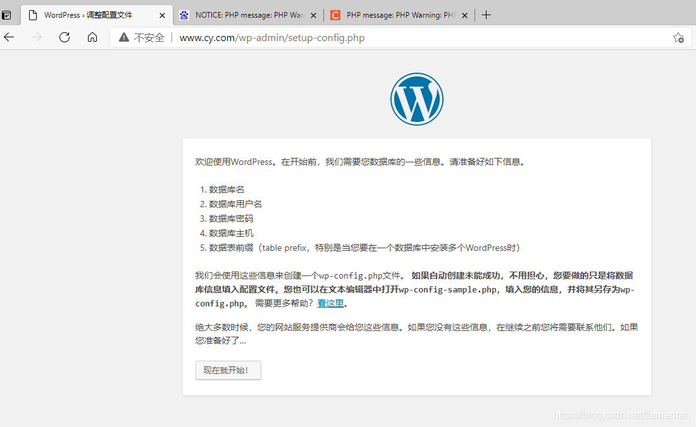Add page to favorites with star icon
The image size is (696, 427).
pyautogui.click(x=678, y=38)
